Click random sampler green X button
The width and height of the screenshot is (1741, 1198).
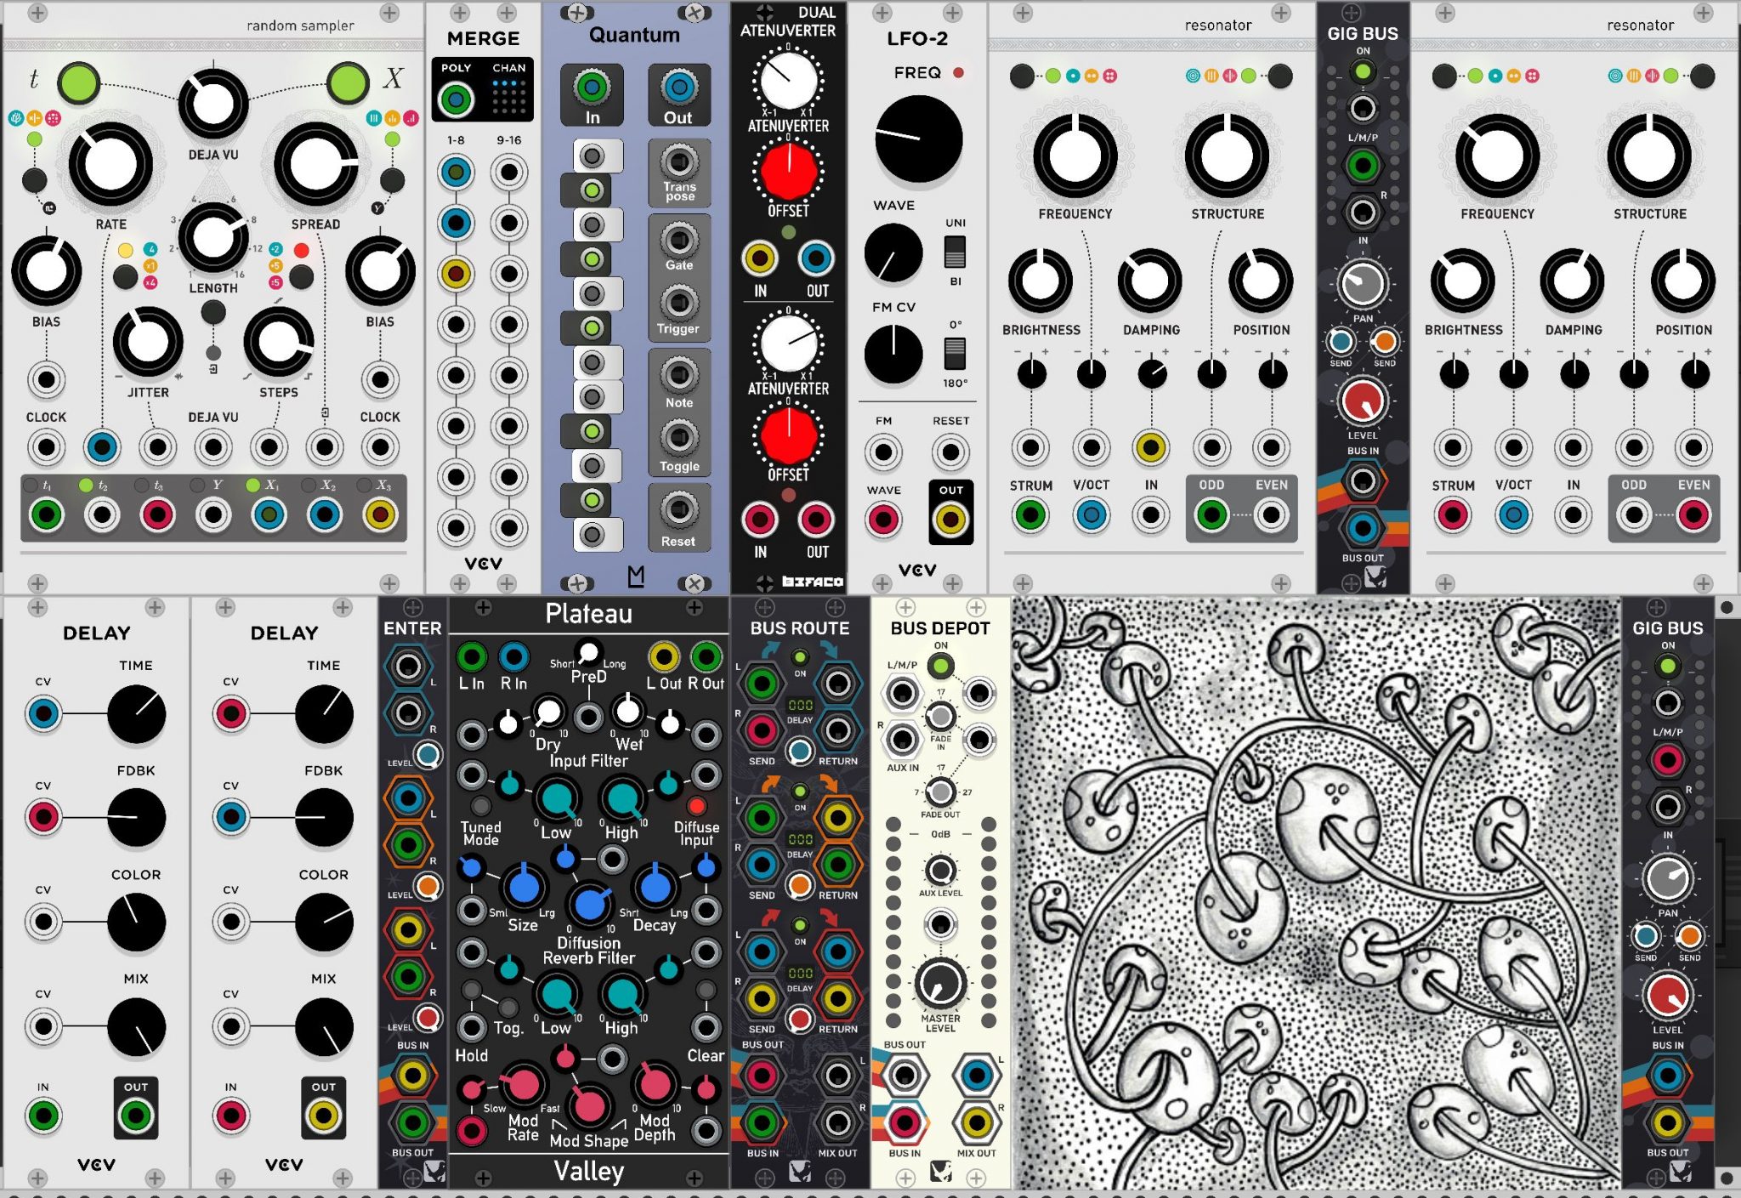(x=348, y=82)
